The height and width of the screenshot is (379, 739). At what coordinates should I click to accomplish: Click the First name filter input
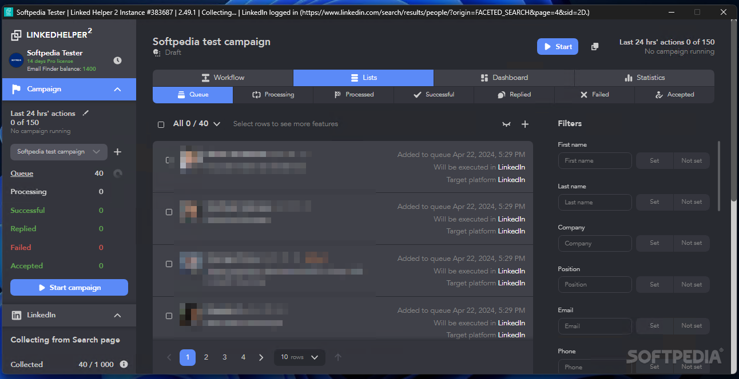tap(595, 161)
